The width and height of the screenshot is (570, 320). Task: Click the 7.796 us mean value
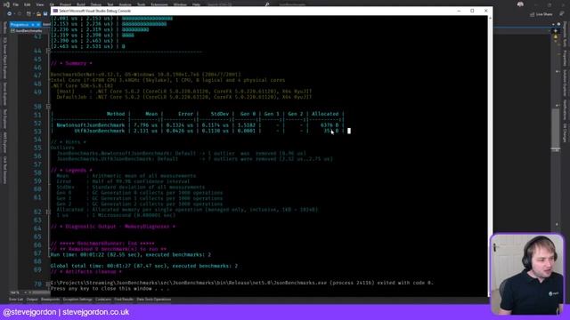point(146,125)
